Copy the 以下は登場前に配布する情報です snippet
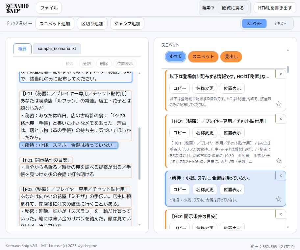The image size is (300, 250). point(180,88)
